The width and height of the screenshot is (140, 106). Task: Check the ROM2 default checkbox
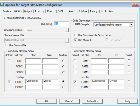[x=9, y=66]
